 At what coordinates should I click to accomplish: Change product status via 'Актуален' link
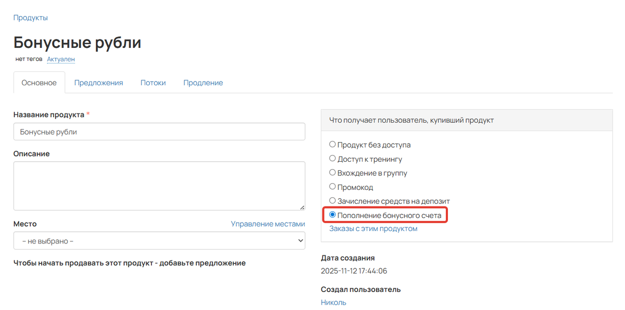[x=60, y=59]
